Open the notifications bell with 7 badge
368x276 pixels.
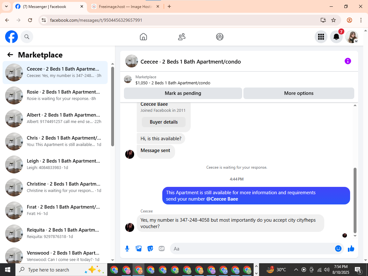click(336, 37)
